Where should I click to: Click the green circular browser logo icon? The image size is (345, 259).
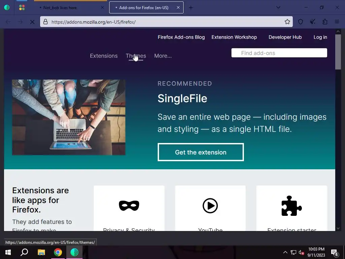point(7,8)
